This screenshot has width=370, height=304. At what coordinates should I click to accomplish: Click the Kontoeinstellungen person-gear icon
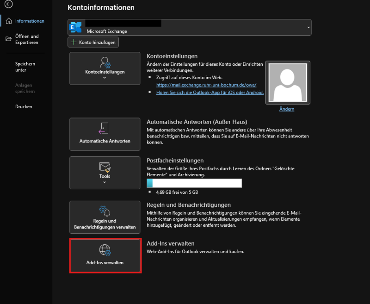coord(105,62)
